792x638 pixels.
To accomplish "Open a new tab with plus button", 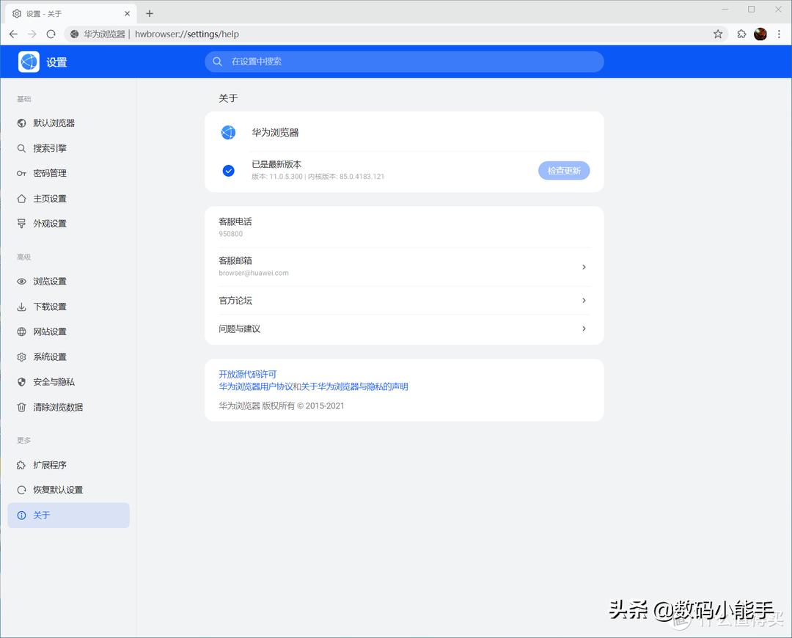I will click(150, 14).
